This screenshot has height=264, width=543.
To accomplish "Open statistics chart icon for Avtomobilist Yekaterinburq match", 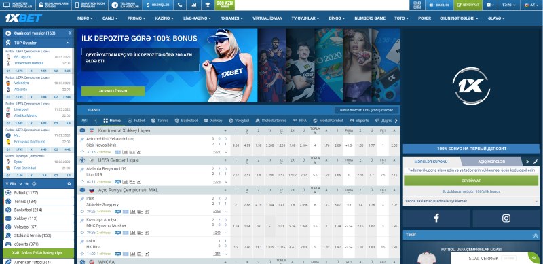I will 125,152.
